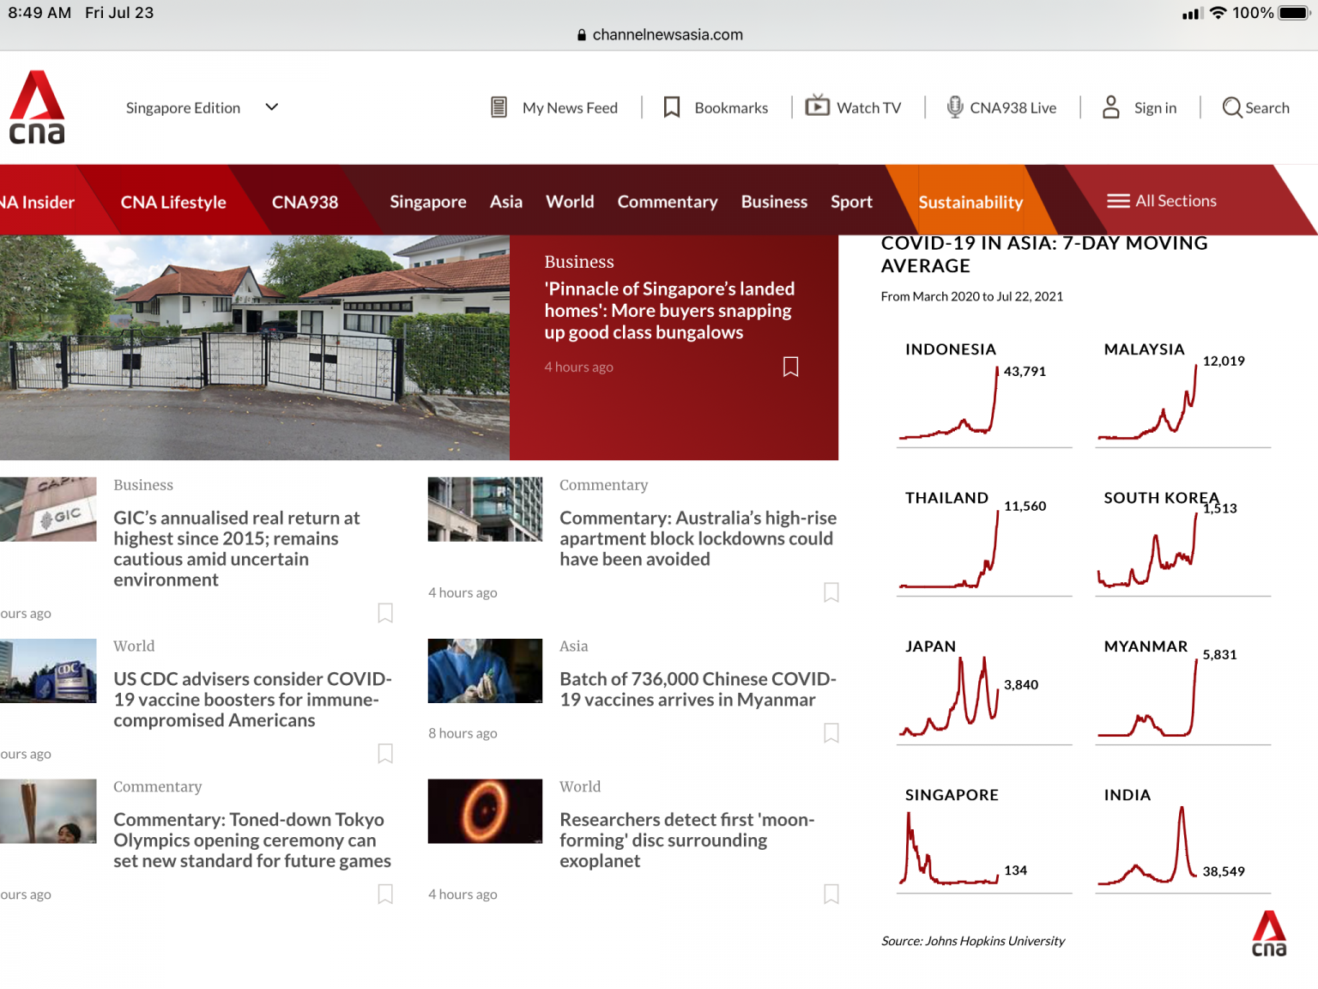Bookmark the good class bungalows story
Screen dimensions: 1318x989
click(x=791, y=367)
